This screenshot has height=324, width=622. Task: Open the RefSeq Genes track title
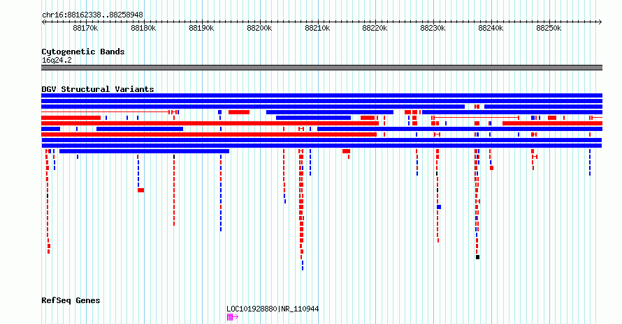click(71, 300)
